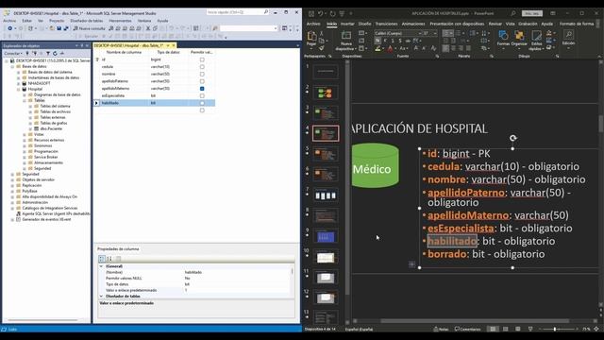Collapse the Hospital database node
Viewport: 604px width, 340px height.
click(x=19, y=89)
